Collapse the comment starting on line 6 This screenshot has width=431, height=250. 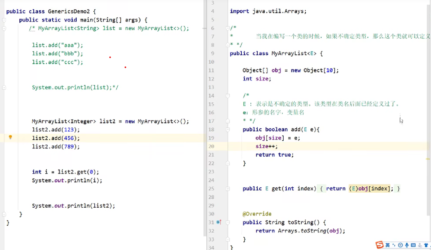pyautogui.click(x=228, y=28)
